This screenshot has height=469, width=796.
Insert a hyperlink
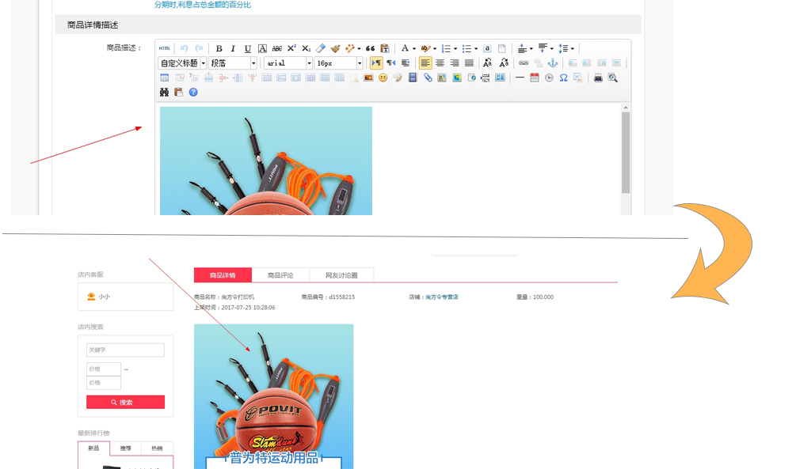click(x=524, y=62)
